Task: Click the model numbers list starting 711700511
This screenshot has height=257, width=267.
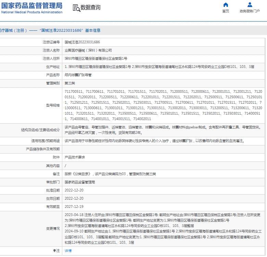Action: pos(163,105)
